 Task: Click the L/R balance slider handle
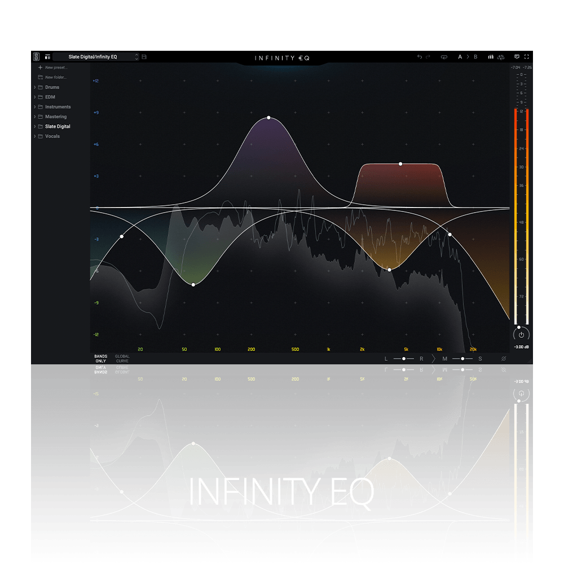click(x=404, y=359)
